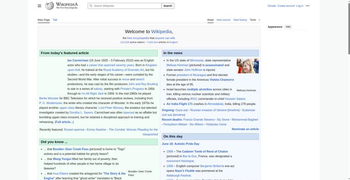Screen dimensions: 350x180
Task: Open Recent deaths link
Action: click(x=172, y=120)
